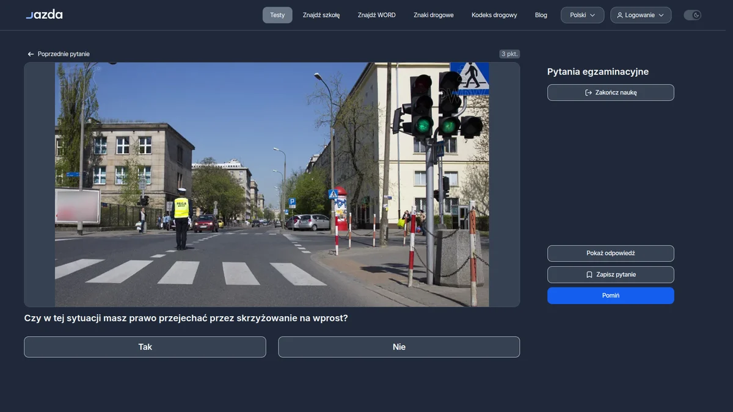
Task: Click the Pytania egzaminacyjne heading
Action: point(598,72)
